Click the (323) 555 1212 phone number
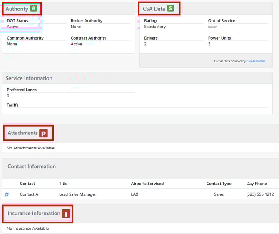 point(260,194)
